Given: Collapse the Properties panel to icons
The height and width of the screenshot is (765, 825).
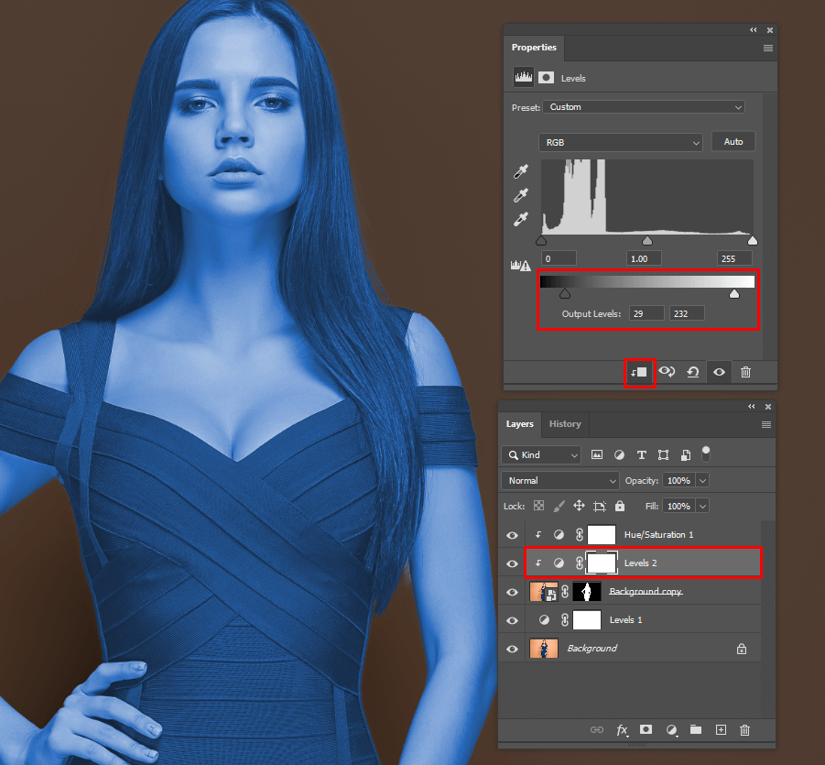Looking at the screenshot, I should pos(754,30).
